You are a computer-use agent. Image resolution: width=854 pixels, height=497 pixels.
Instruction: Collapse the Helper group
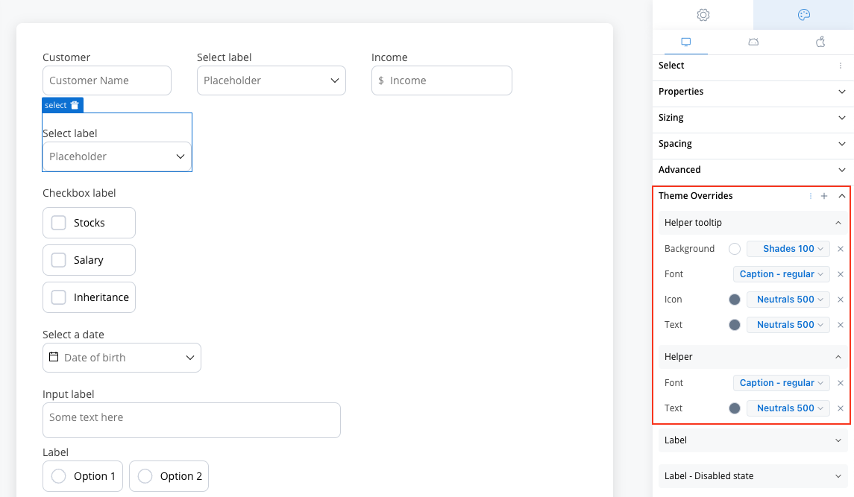[x=838, y=357]
